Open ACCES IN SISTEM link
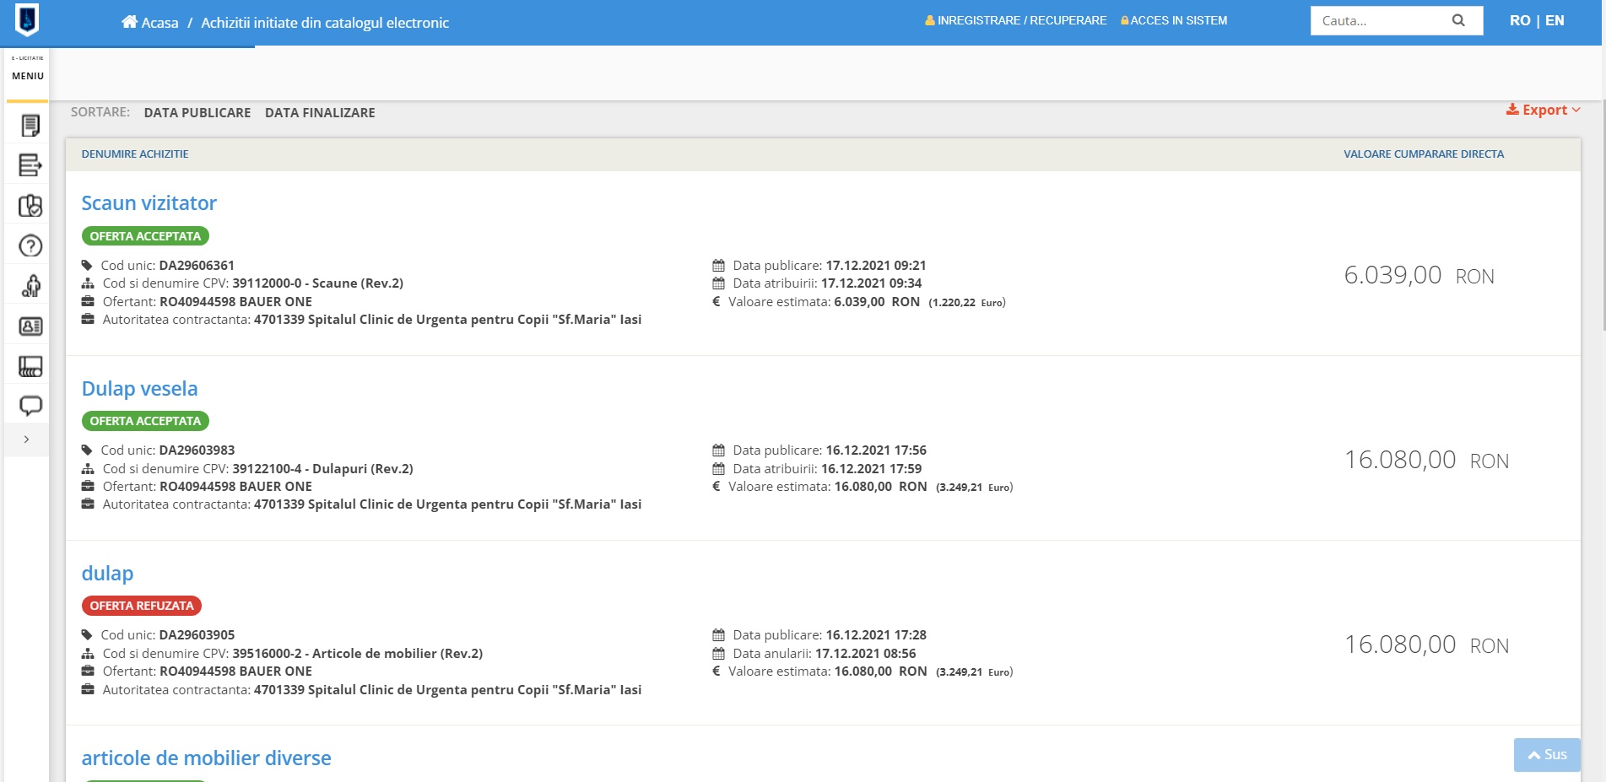 coord(1174,20)
